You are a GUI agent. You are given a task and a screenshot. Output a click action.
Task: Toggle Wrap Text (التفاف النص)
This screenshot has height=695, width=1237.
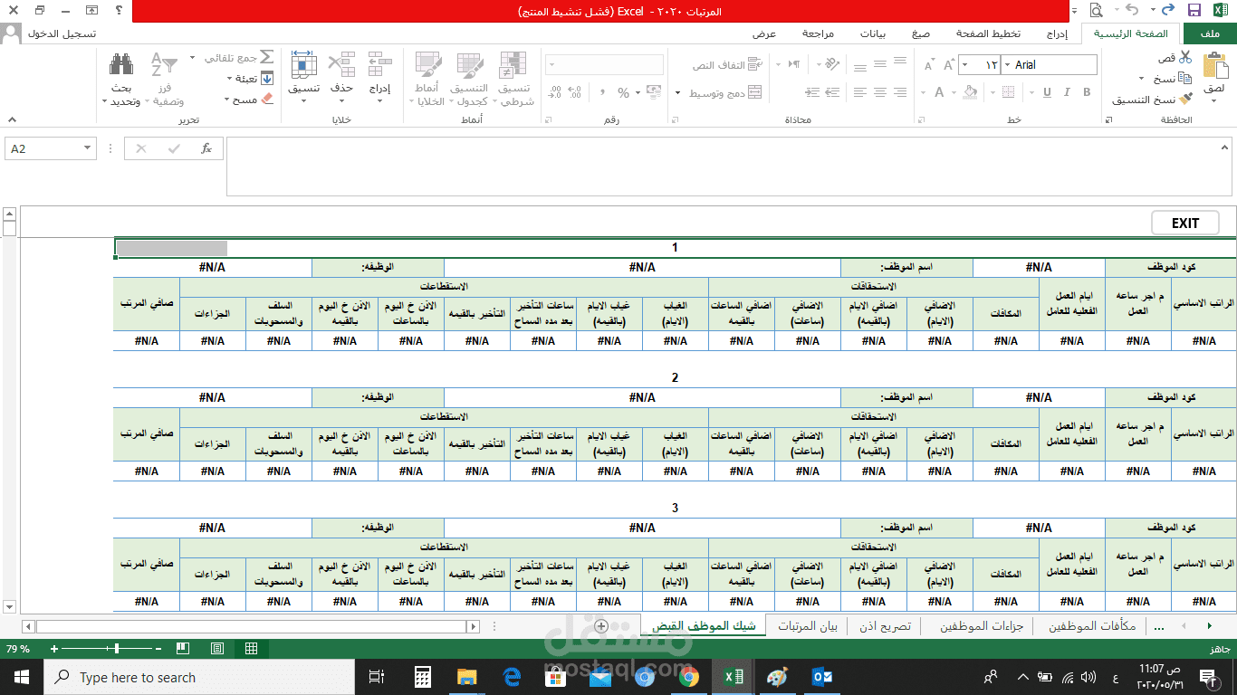[x=727, y=65]
